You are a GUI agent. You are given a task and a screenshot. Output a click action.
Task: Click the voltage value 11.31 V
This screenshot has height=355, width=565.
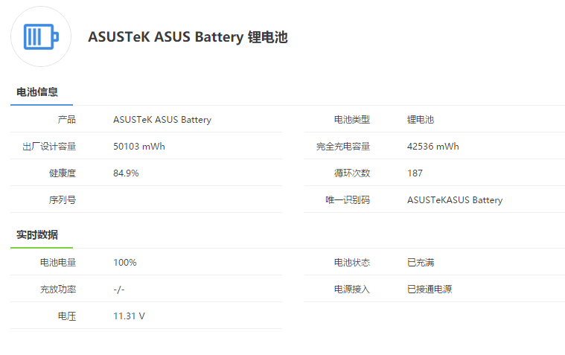[129, 316]
